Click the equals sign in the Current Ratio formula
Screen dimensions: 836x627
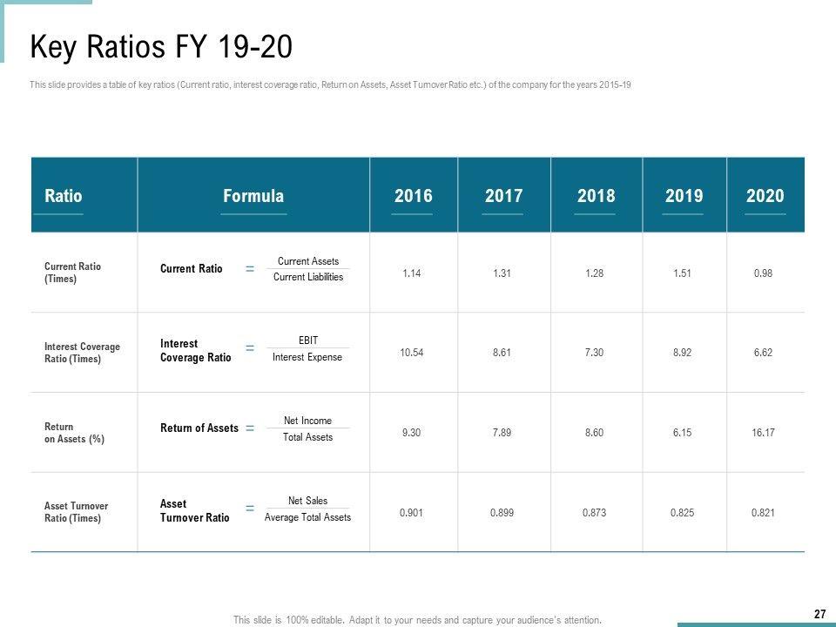pyautogui.click(x=250, y=270)
